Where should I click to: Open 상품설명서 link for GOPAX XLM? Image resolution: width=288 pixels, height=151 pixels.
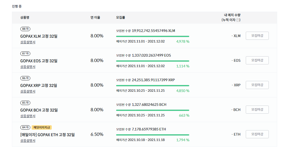tap(28, 42)
